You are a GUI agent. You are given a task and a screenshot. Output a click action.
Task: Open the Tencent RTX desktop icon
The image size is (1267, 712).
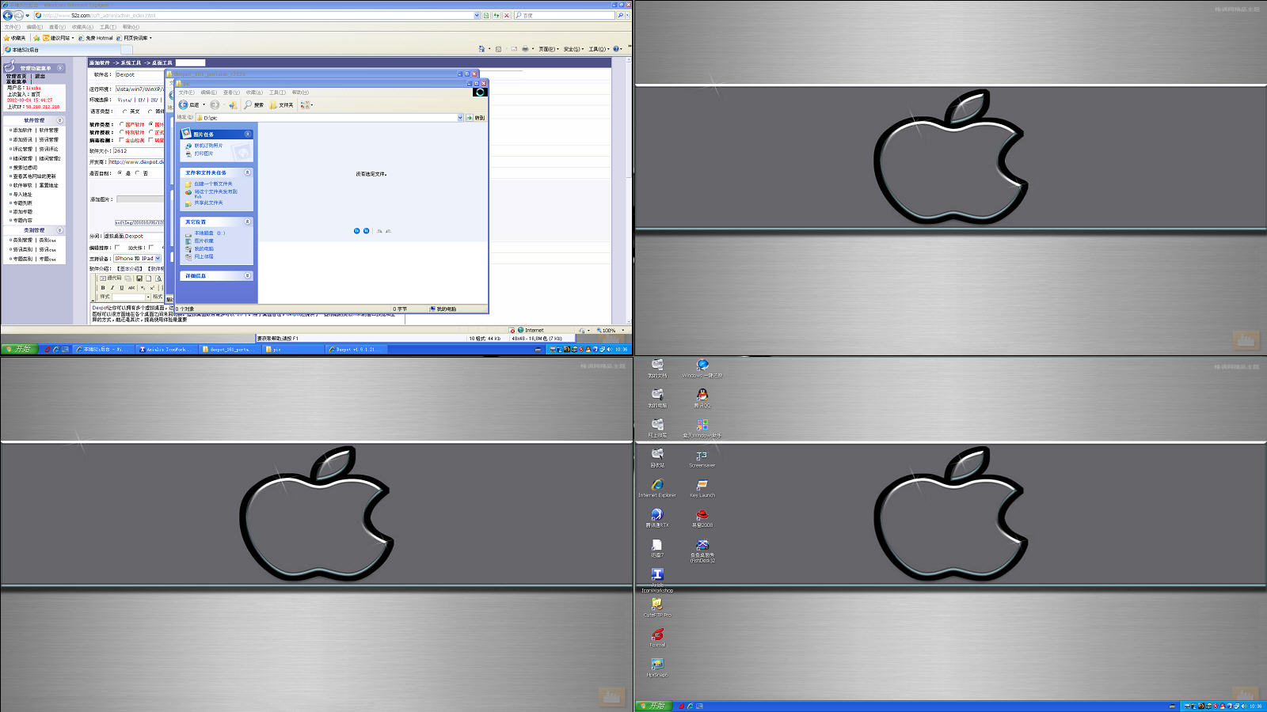[x=657, y=517]
